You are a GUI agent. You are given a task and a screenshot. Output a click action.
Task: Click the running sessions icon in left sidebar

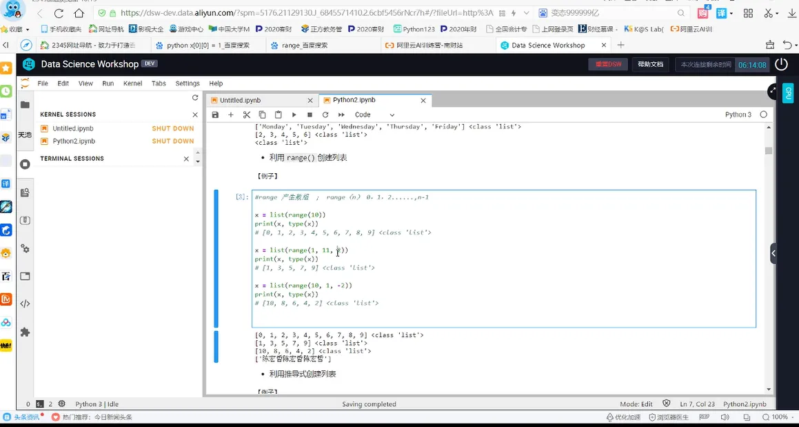pyautogui.click(x=25, y=164)
